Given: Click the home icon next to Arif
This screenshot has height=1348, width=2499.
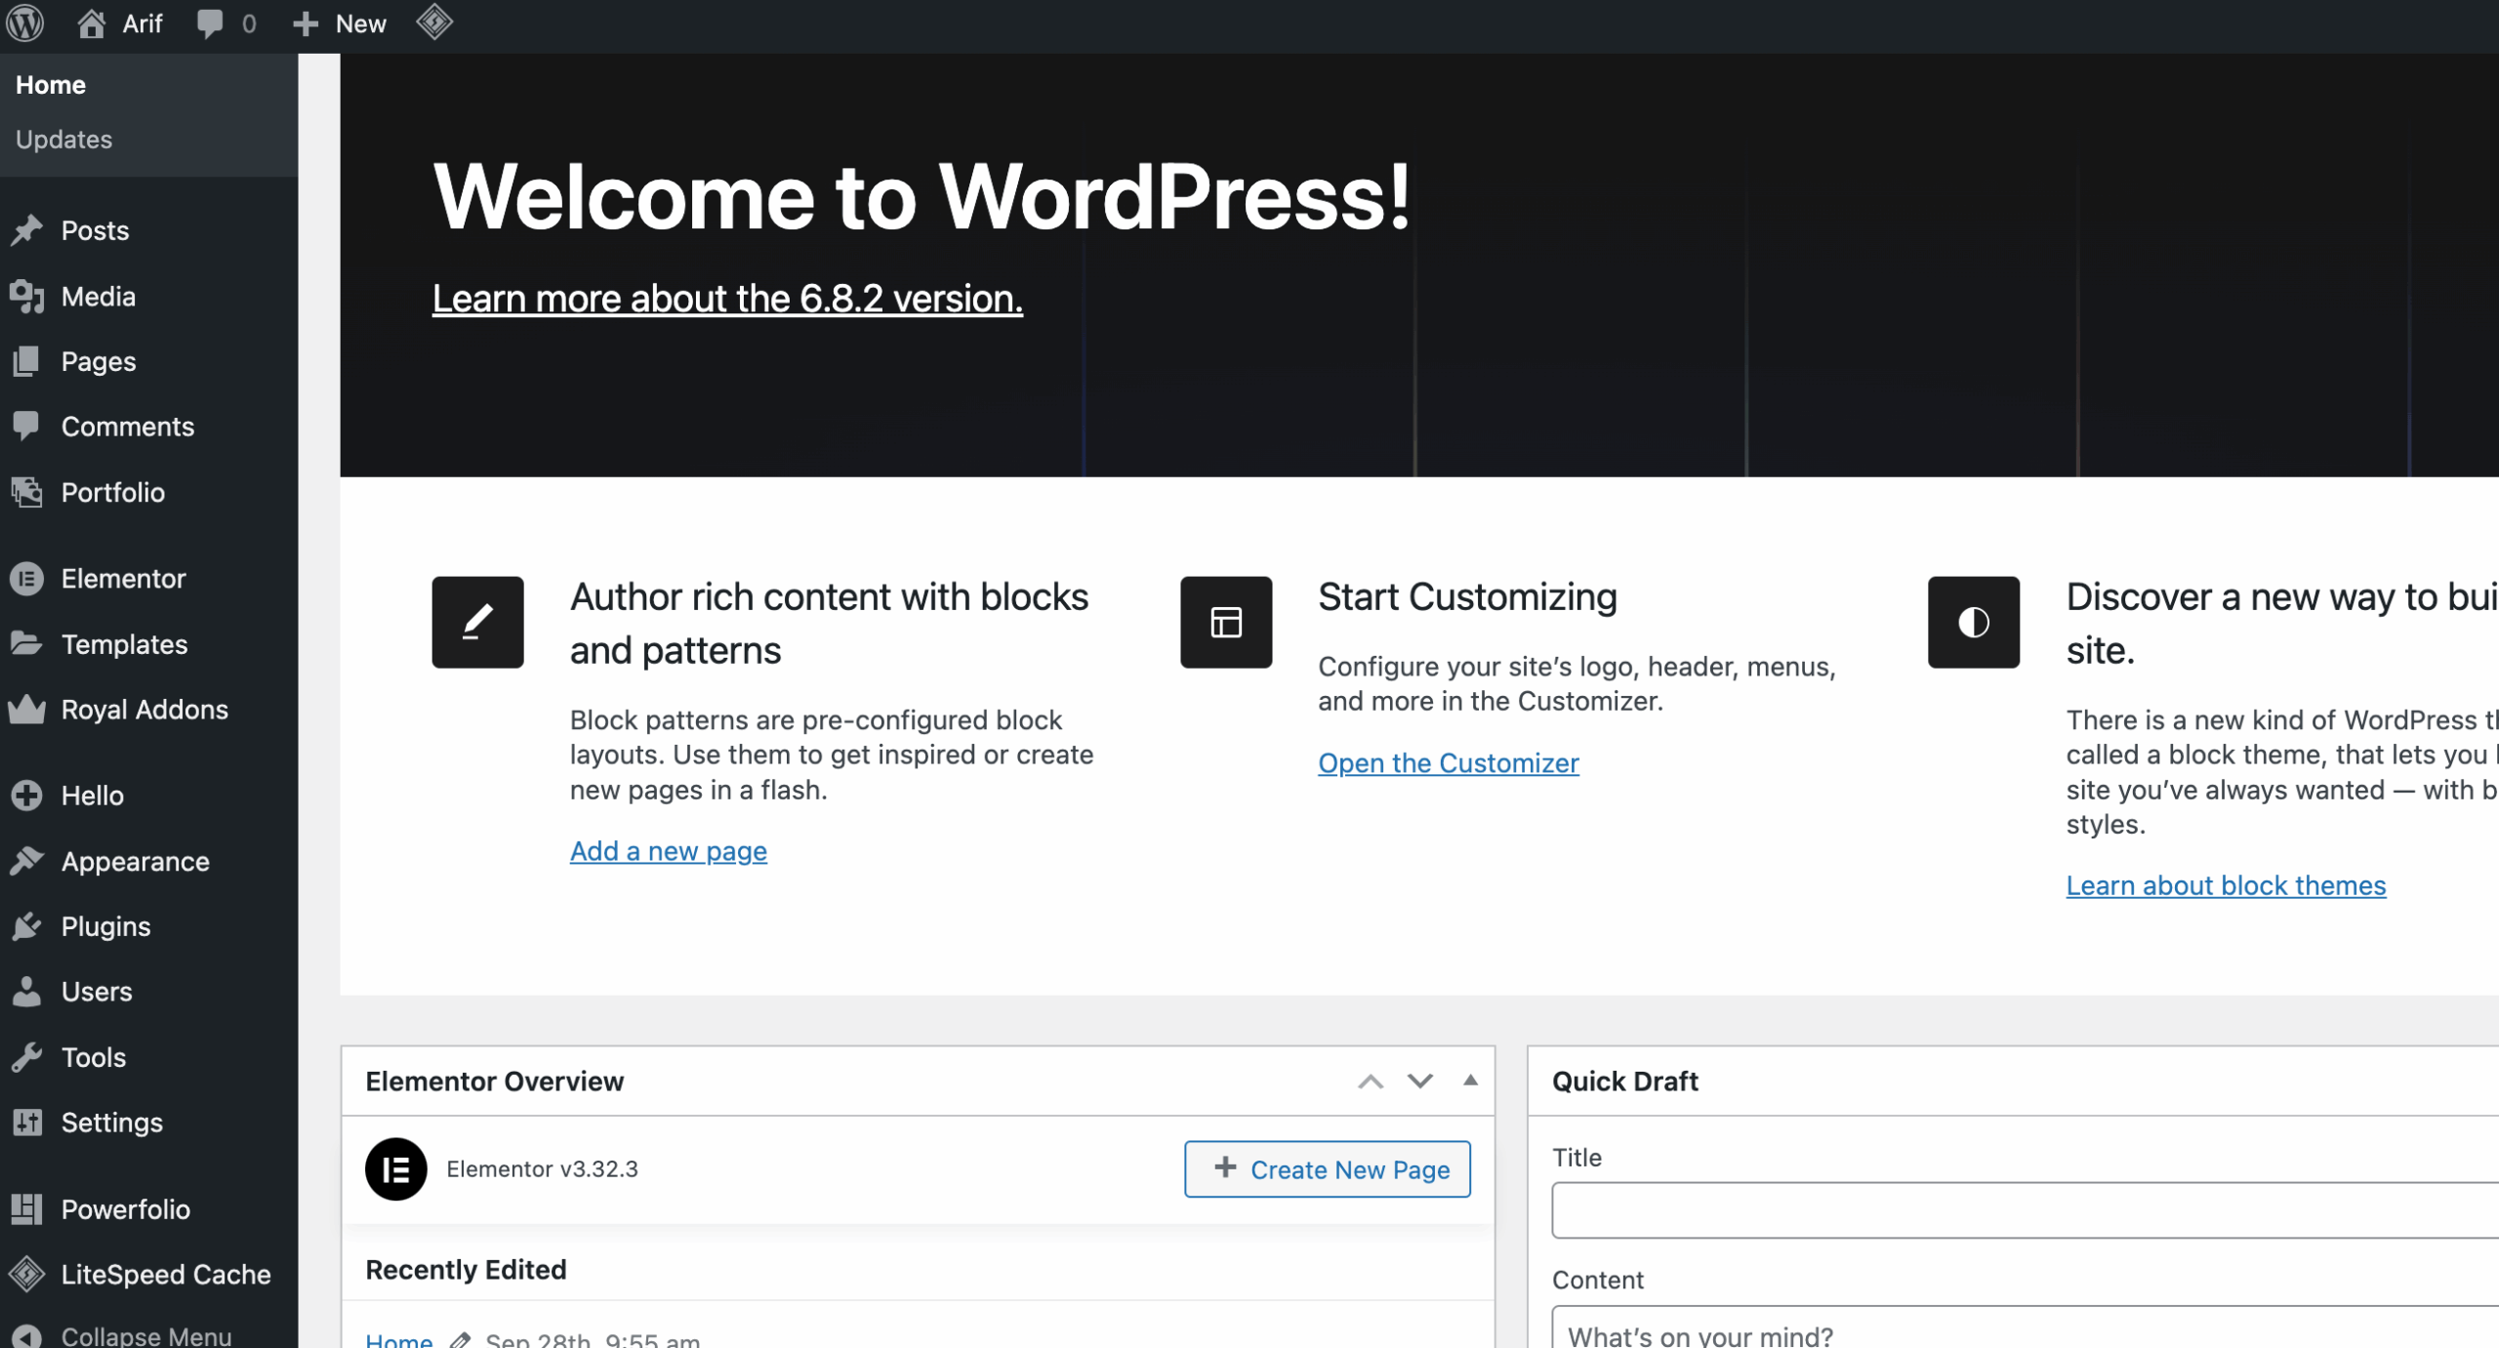Looking at the screenshot, I should tap(91, 23).
